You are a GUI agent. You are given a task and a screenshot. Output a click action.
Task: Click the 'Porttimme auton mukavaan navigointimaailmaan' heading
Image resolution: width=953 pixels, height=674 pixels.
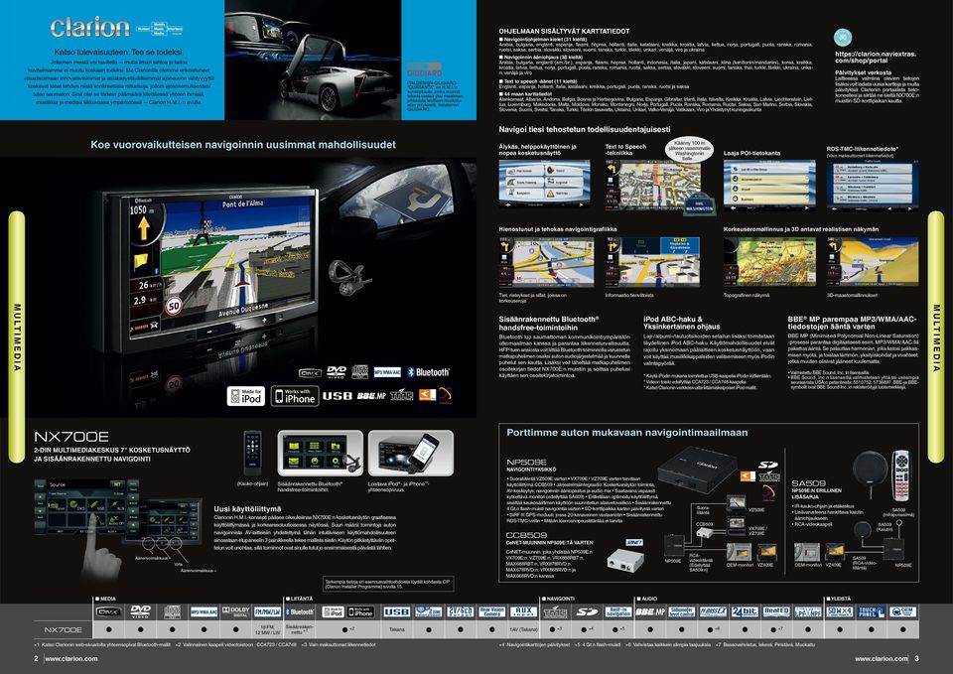627,432
